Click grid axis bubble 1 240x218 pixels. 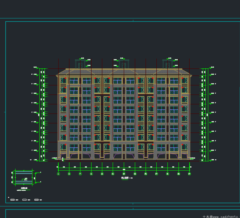click(58, 174)
